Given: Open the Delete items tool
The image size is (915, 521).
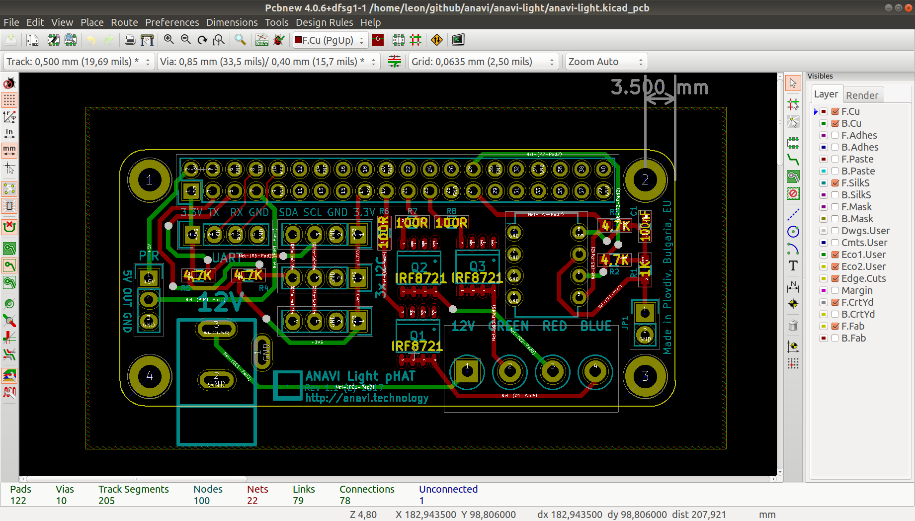Looking at the screenshot, I should [x=793, y=325].
